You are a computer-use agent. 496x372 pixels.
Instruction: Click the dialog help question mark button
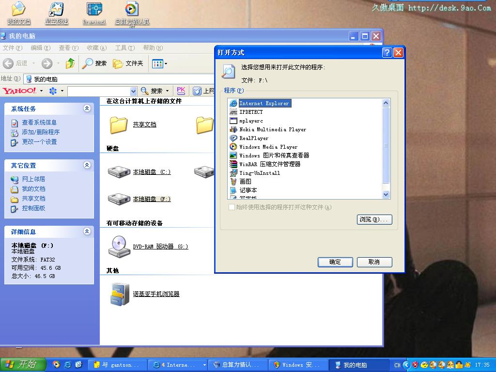387,52
